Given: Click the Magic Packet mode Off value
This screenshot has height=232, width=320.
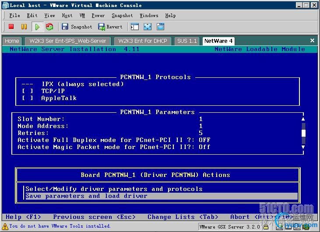Looking at the screenshot, I should [204, 147].
